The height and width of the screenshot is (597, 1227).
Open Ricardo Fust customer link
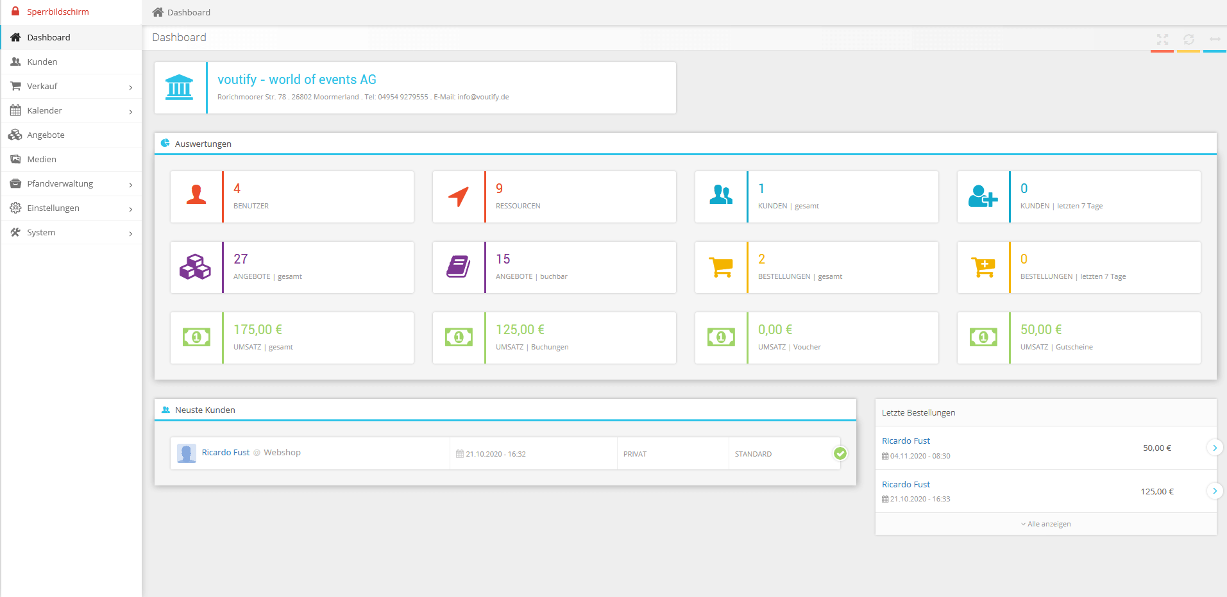coord(225,453)
